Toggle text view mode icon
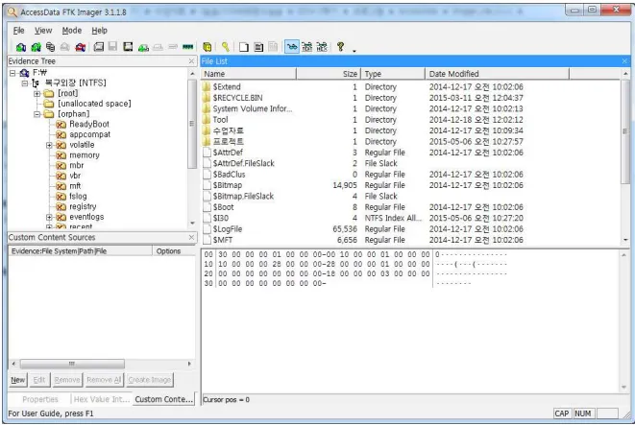This screenshot has width=635, height=425. coord(307,47)
